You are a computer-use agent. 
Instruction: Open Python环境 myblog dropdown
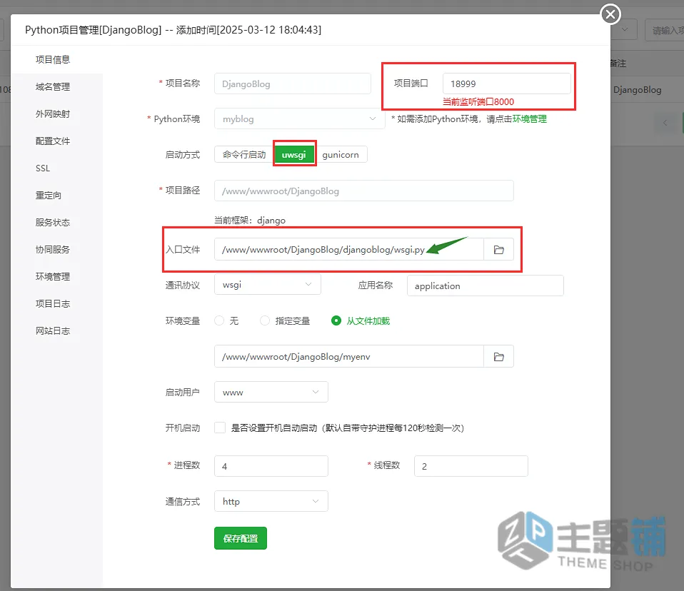(x=300, y=118)
